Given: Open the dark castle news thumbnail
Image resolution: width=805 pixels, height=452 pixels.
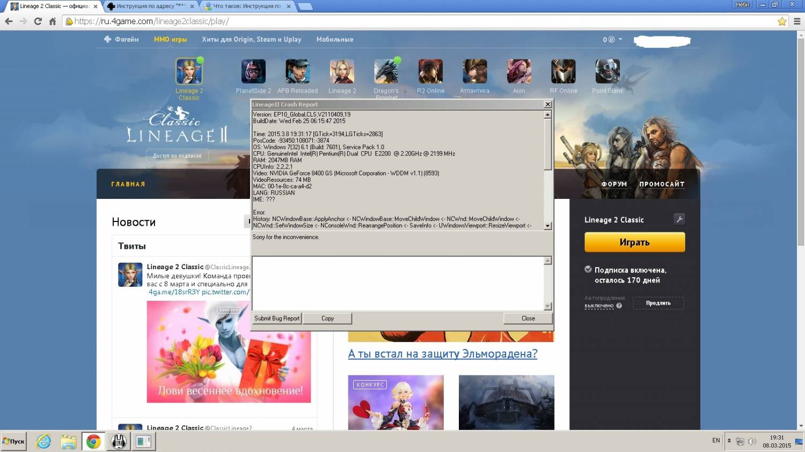Looking at the screenshot, I should coord(507,402).
